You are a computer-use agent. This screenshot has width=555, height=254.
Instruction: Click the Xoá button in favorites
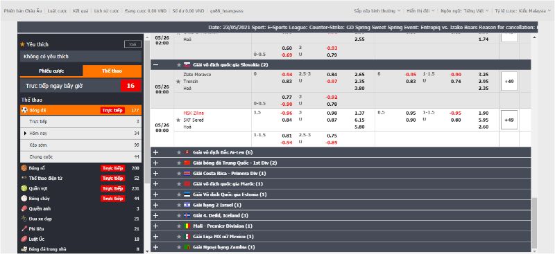133,44
